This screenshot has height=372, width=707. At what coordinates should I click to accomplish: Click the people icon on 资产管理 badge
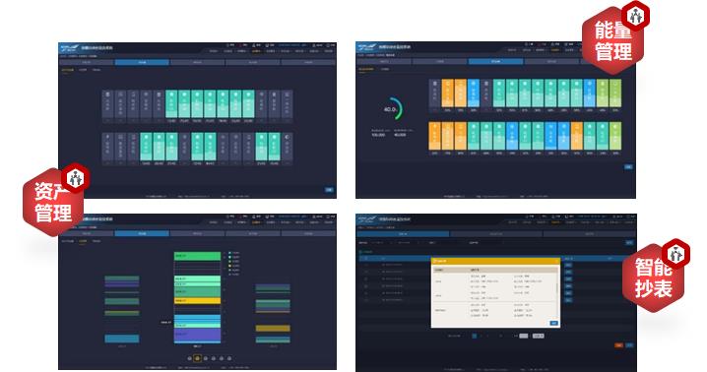point(75,178)
